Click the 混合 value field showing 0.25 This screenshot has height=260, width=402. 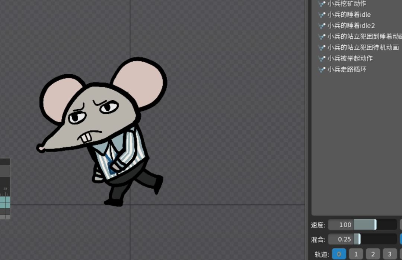tap(341, 239)
